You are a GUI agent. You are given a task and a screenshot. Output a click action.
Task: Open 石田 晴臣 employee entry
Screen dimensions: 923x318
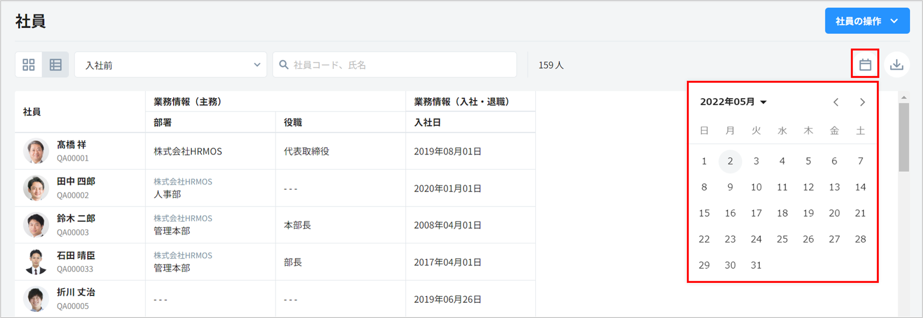pos(76,256)
